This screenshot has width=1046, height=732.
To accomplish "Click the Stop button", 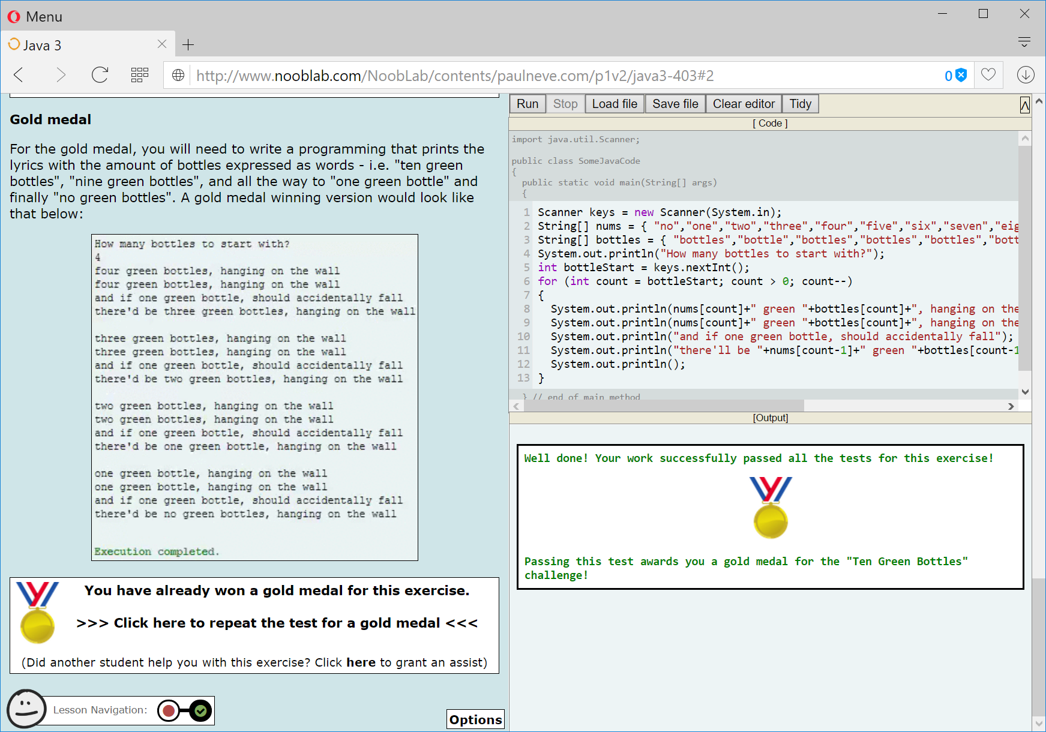I will 565,104.
